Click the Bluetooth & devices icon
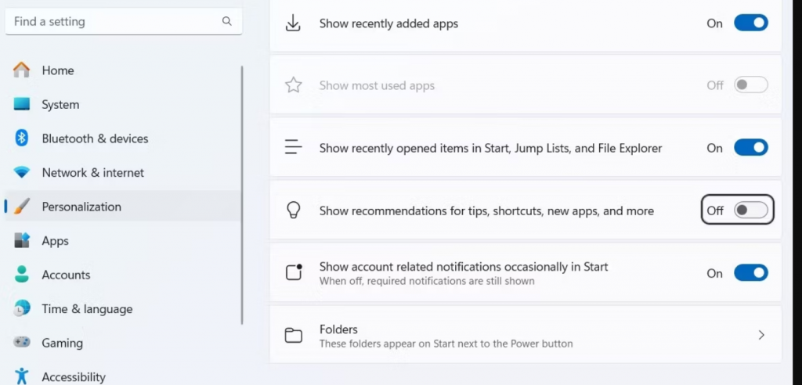Image resolution: width=802 pixels, height=385 pixels. click(x=22, y=139)
